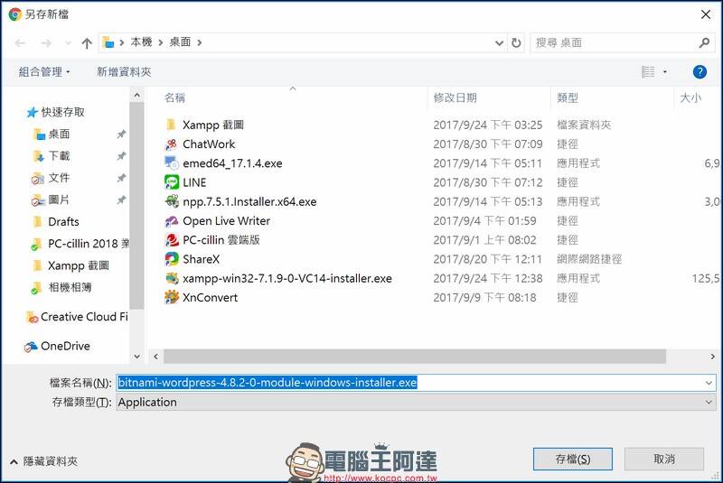The height and width of the screenshot is (483, 723).
Task: Close the 另存新檔 dialog window
Action: click(706, 14)
